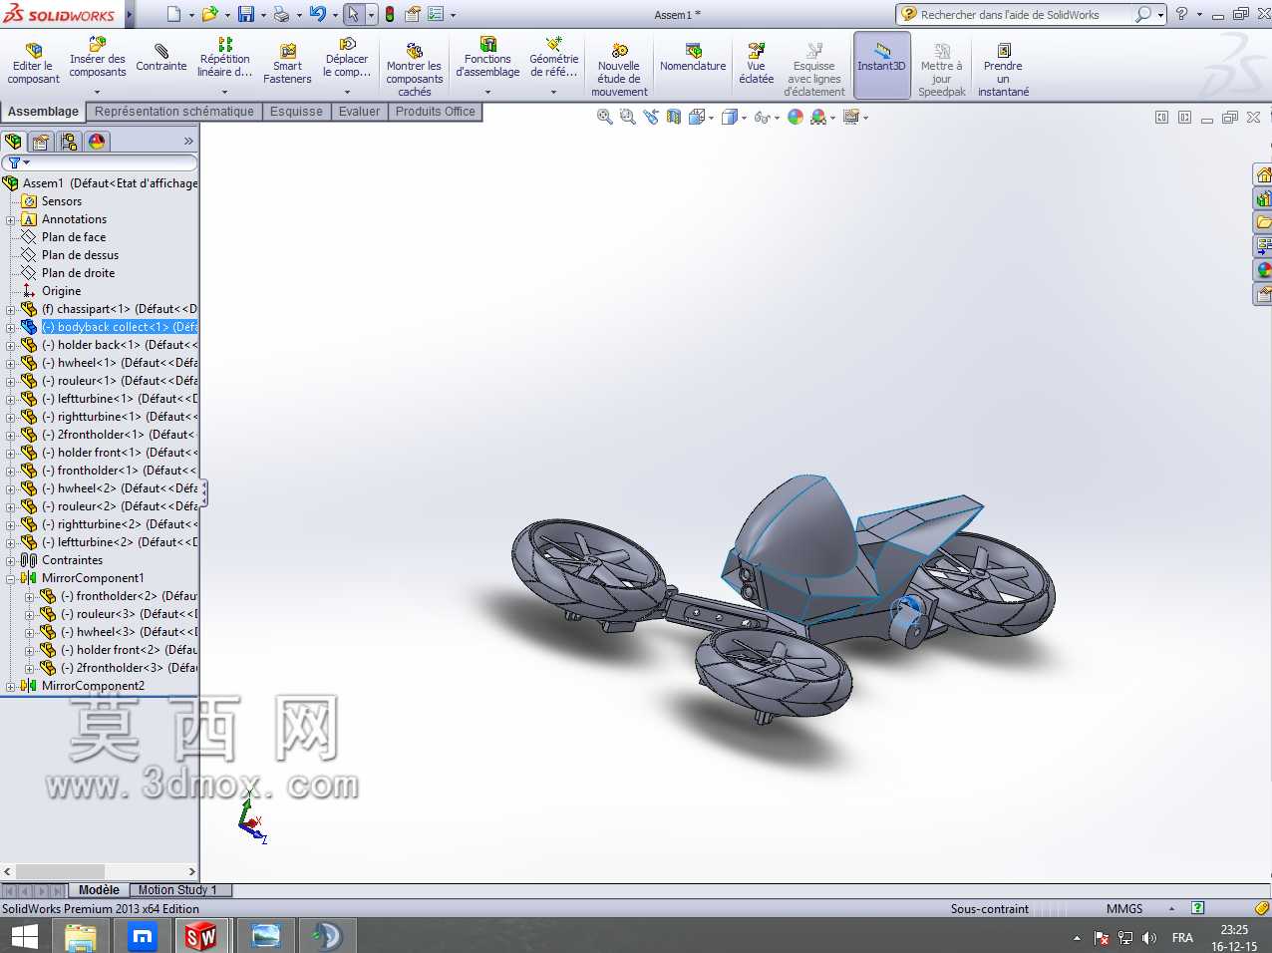Click the Print icon
Image resolution: width=1272 pixels, height=953 pixels.
coord(281,14)
